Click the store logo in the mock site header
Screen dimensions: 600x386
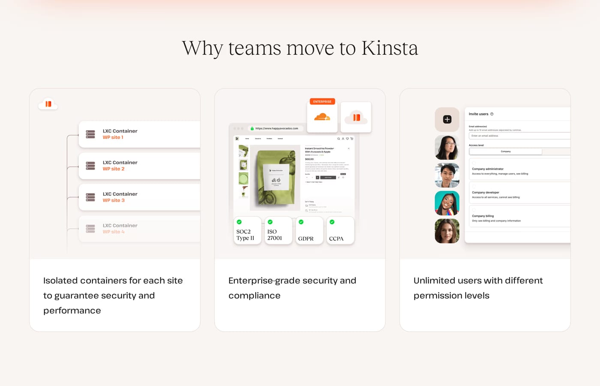[237, 138]
